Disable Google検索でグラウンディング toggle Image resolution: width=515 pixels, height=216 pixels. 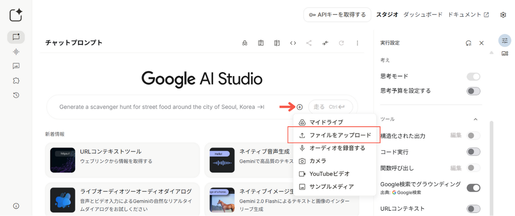coord(473,188)
